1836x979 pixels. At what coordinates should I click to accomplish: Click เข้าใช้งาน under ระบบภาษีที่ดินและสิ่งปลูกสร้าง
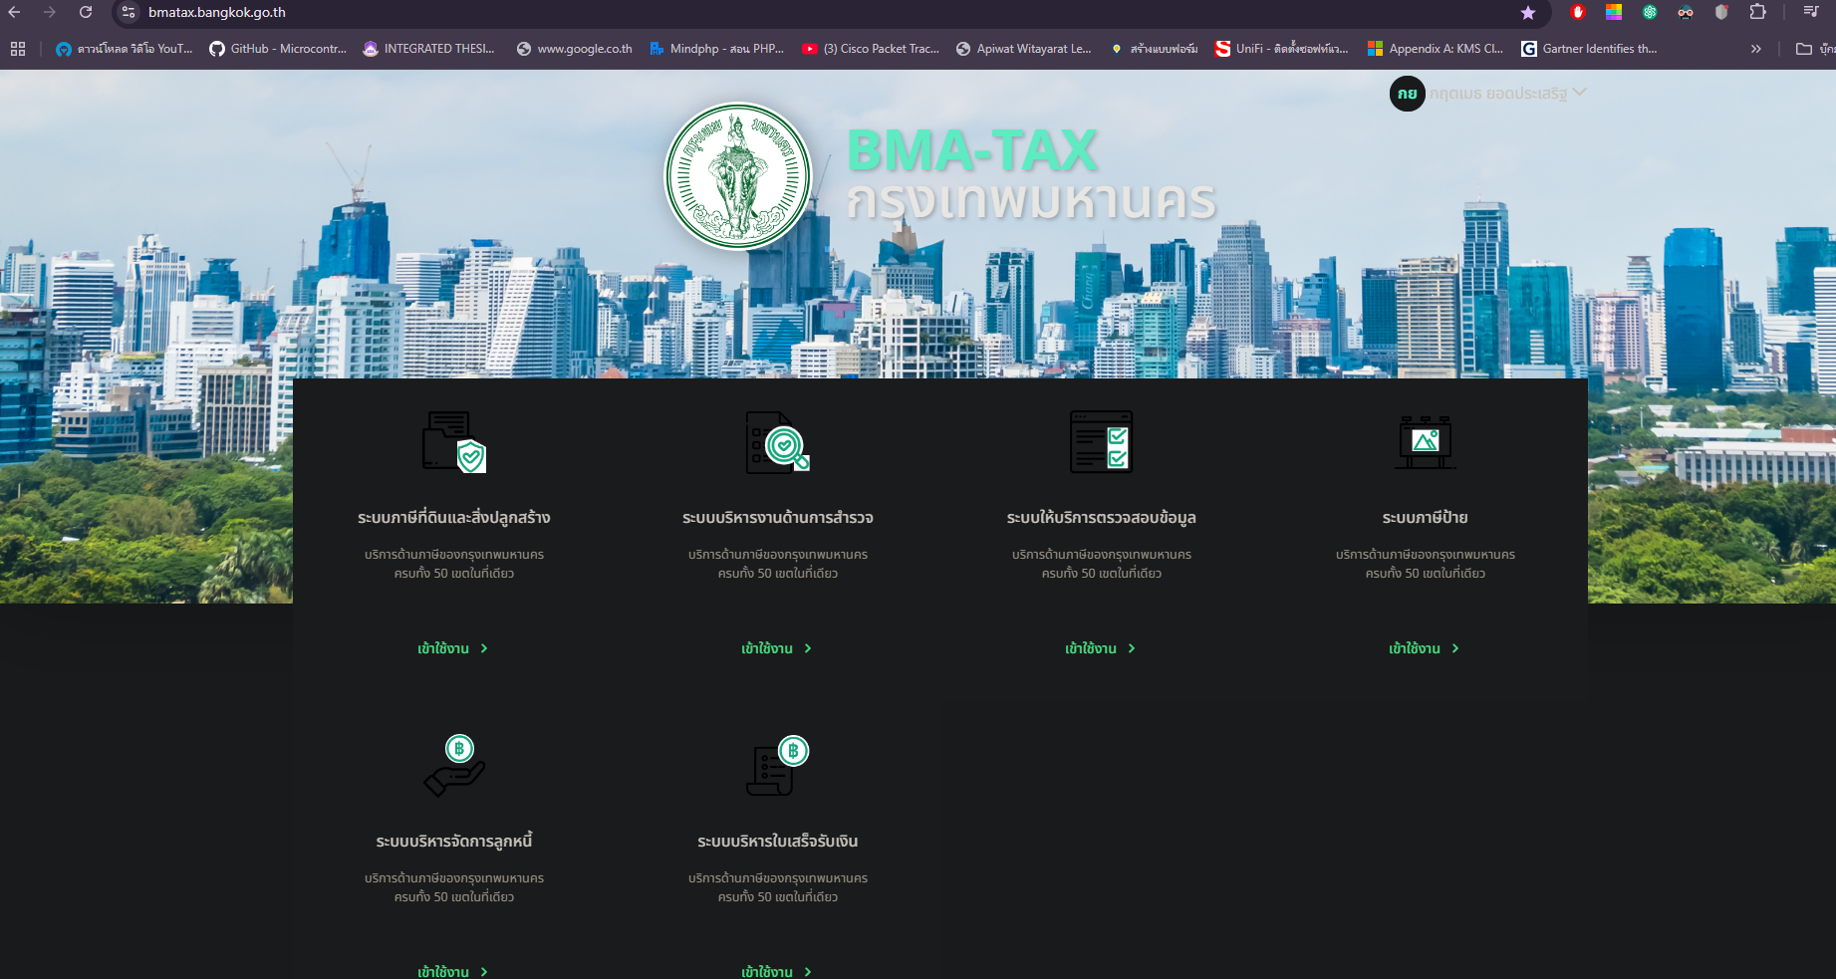453,648
